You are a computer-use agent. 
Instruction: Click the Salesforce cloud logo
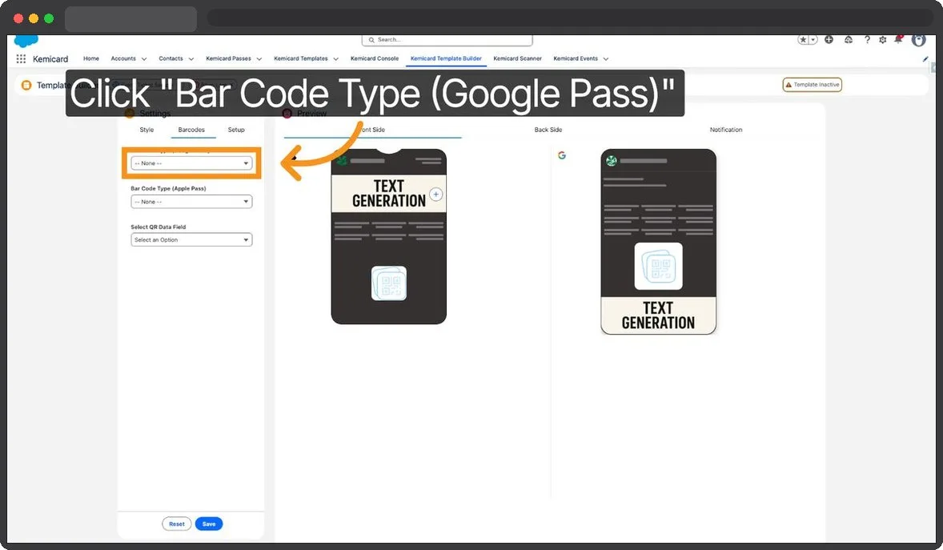click(26, 41)
